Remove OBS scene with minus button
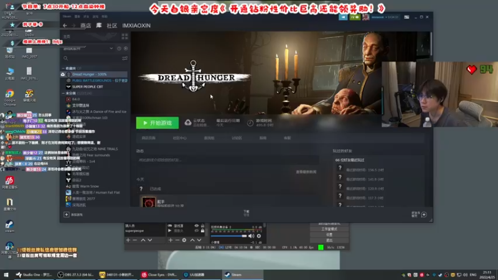Viewport: 498px width, 280px height. (x=135, y=240)
